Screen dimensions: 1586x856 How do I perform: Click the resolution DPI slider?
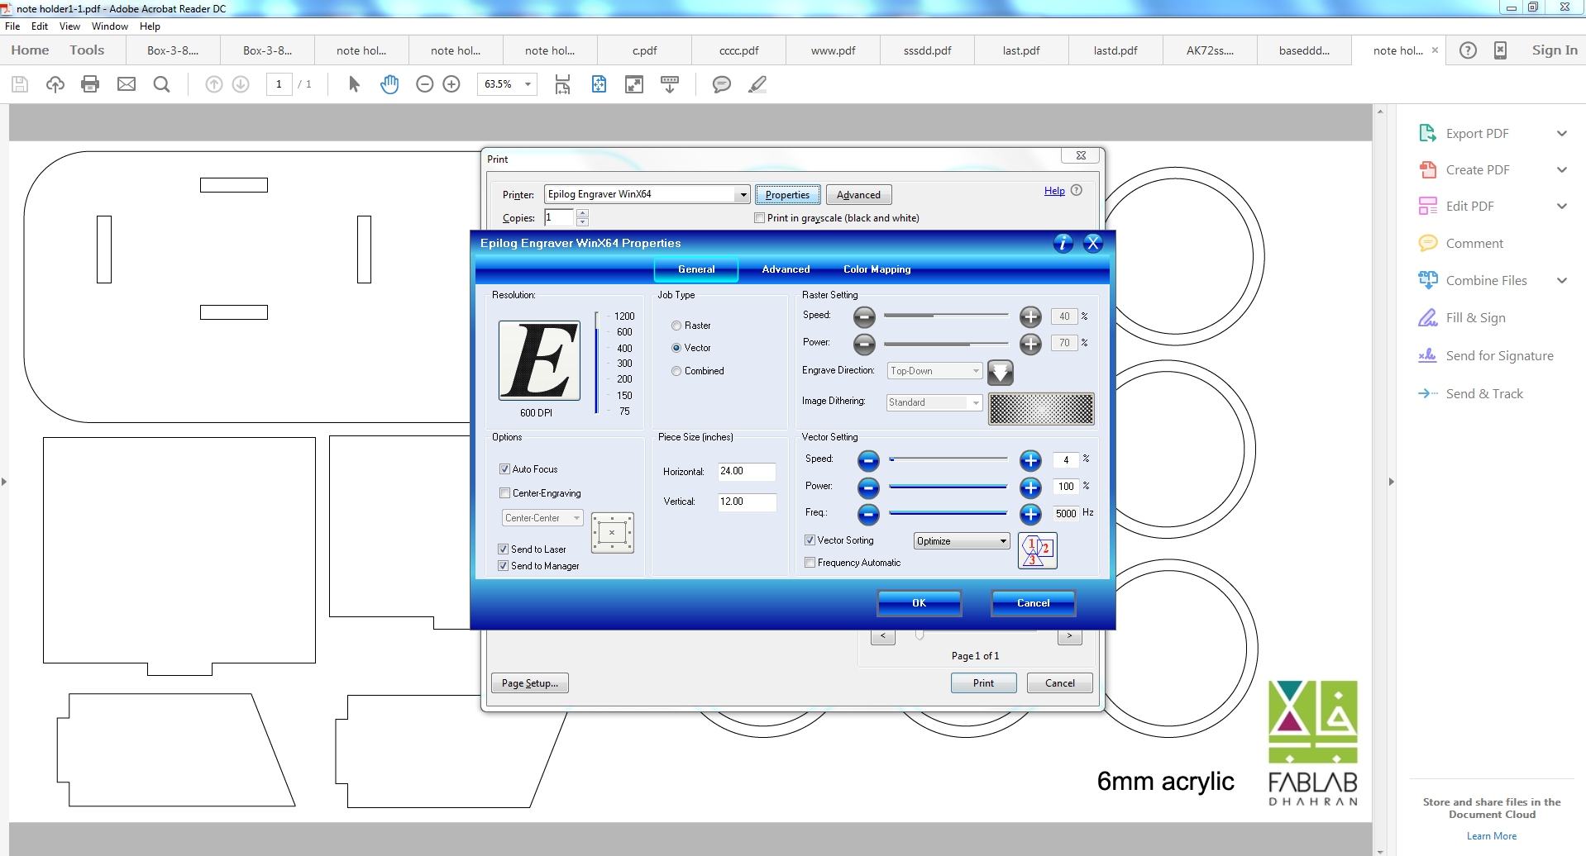click(596, 363)
